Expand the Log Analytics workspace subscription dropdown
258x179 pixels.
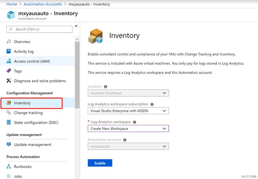128,111
